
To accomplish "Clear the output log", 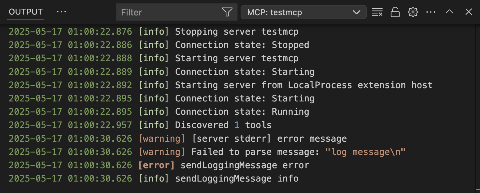I will click(x=377, y=12).
